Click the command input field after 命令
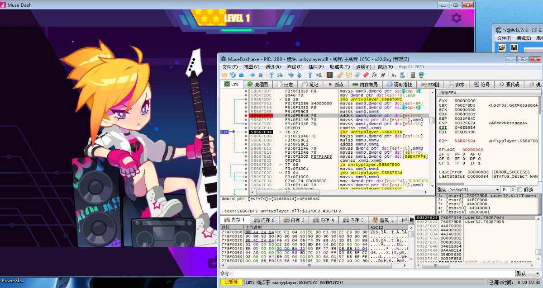Screen dimensions: 543x288 click(374, 274)
